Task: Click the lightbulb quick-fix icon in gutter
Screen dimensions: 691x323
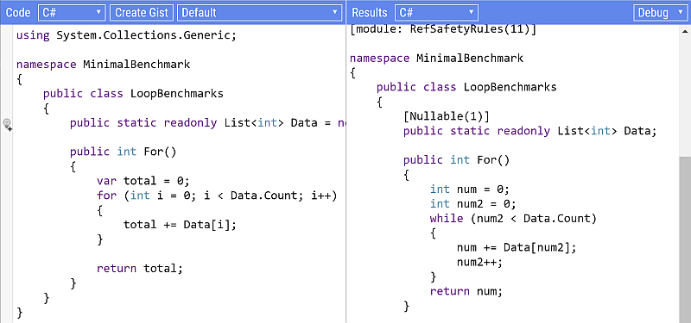Action: click(x=8, y=124)
